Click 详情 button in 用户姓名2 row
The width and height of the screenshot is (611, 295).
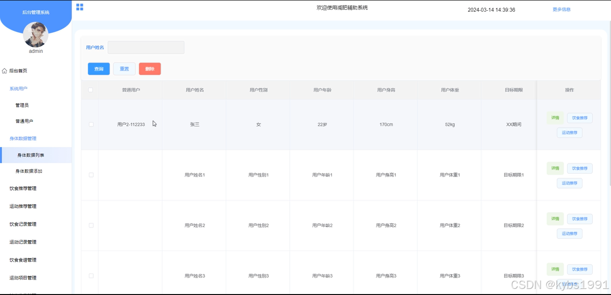tap(555, 219)
